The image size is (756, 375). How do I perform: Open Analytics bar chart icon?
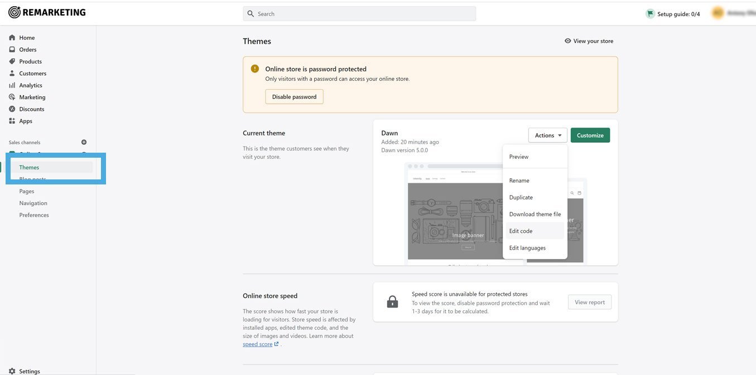[x=12, y=85]
